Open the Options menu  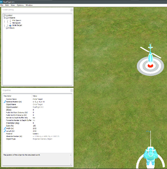[20, 5]
